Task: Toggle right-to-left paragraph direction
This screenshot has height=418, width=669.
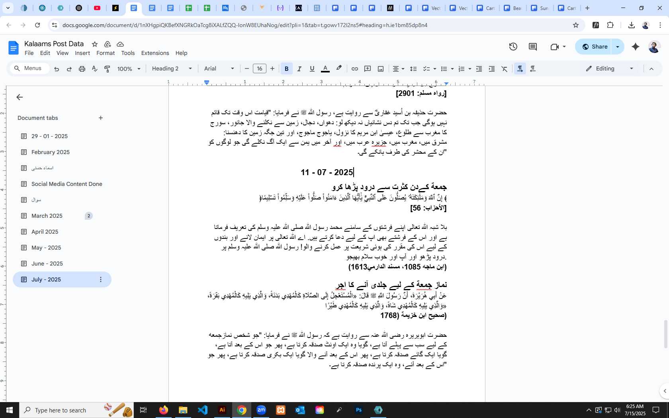Action: [533, 69]
